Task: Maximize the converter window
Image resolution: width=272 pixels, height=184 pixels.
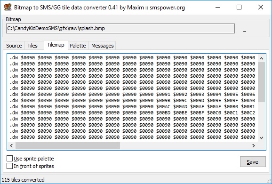Action: pos(239,7)
